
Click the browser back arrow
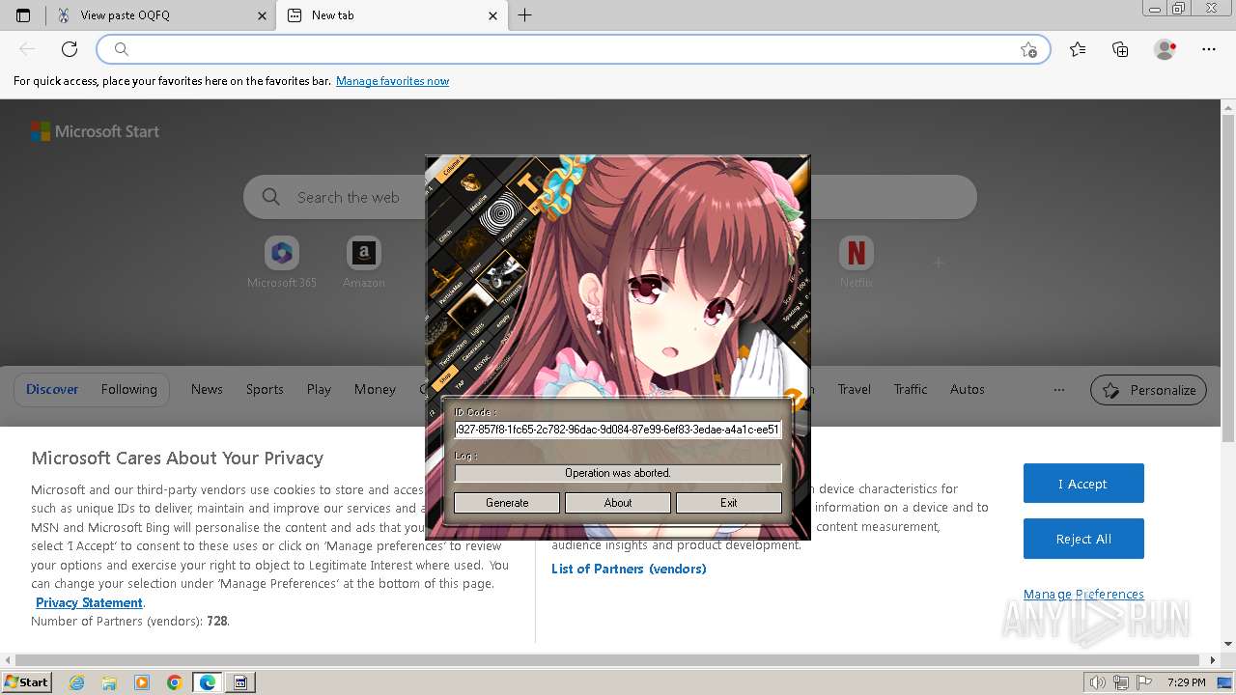click(27, 49)
